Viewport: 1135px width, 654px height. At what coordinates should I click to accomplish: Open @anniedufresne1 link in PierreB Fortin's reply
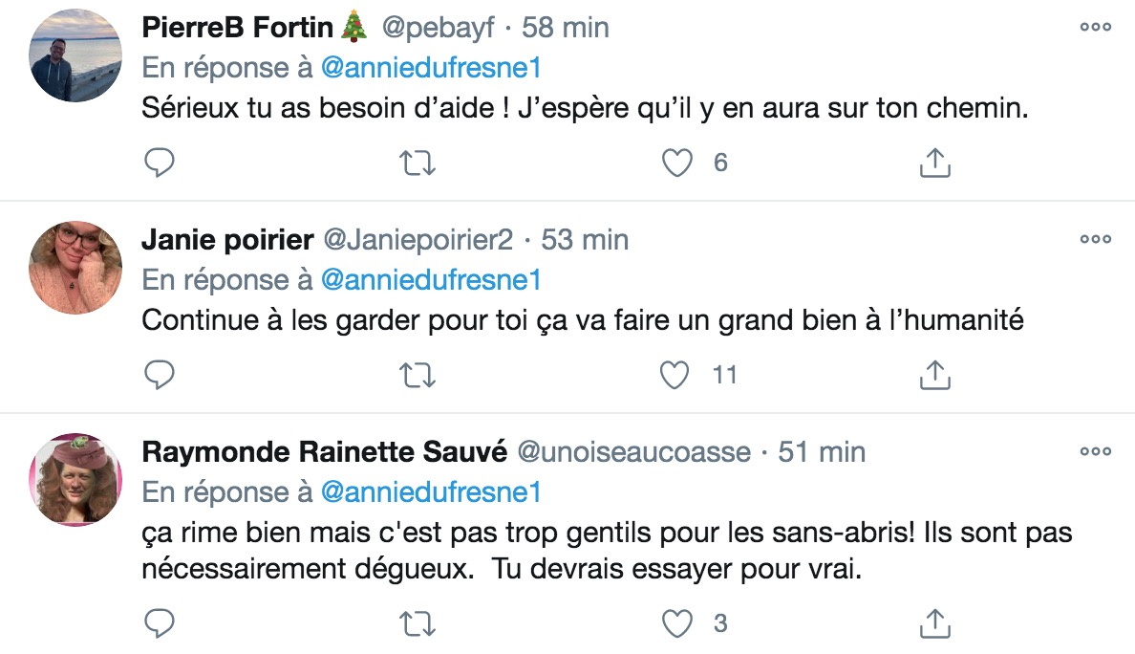(x=432, y=67)
